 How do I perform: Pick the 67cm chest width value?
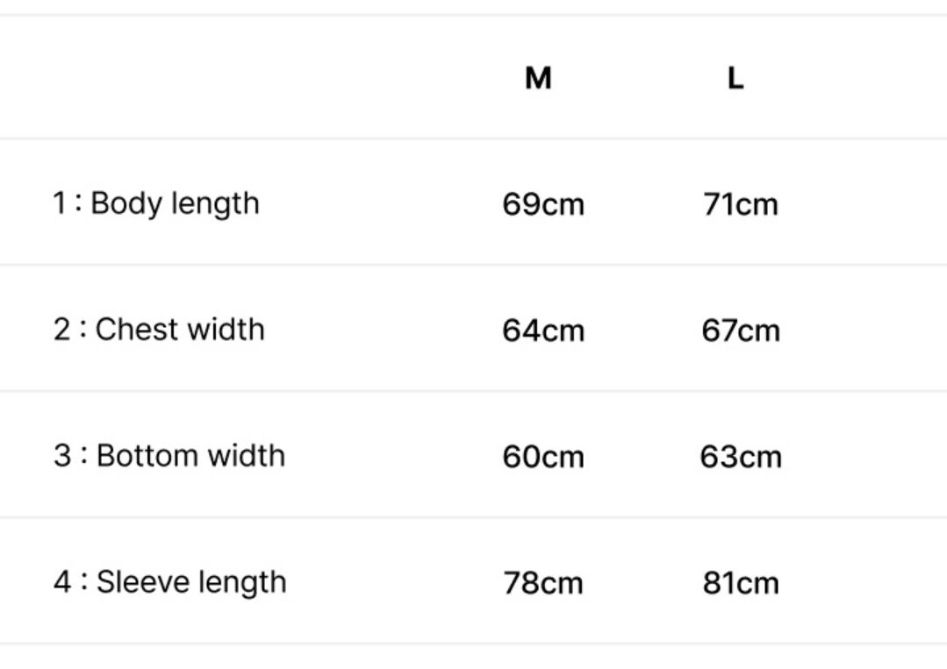coord(740,331)
